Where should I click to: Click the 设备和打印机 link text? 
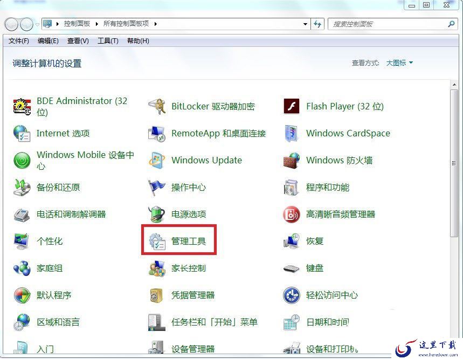tap(332, 349)
